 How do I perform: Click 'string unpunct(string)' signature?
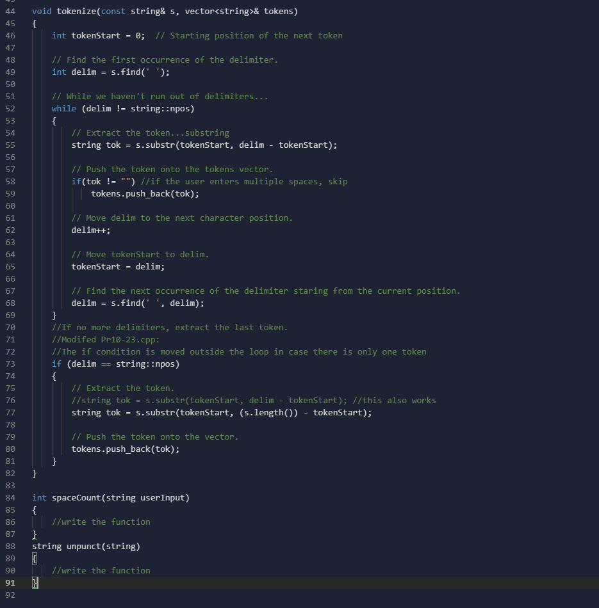(86, 547)
